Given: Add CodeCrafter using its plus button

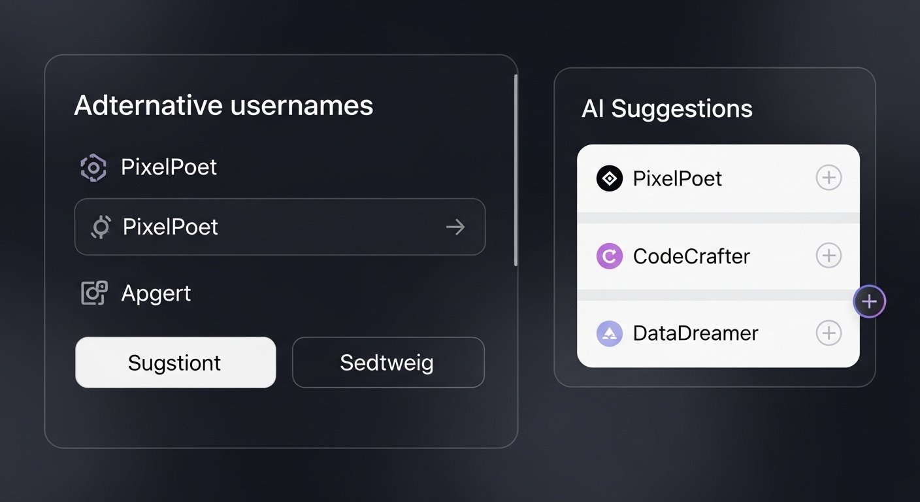Looking at the screenshot, I should tap(829, 256).
